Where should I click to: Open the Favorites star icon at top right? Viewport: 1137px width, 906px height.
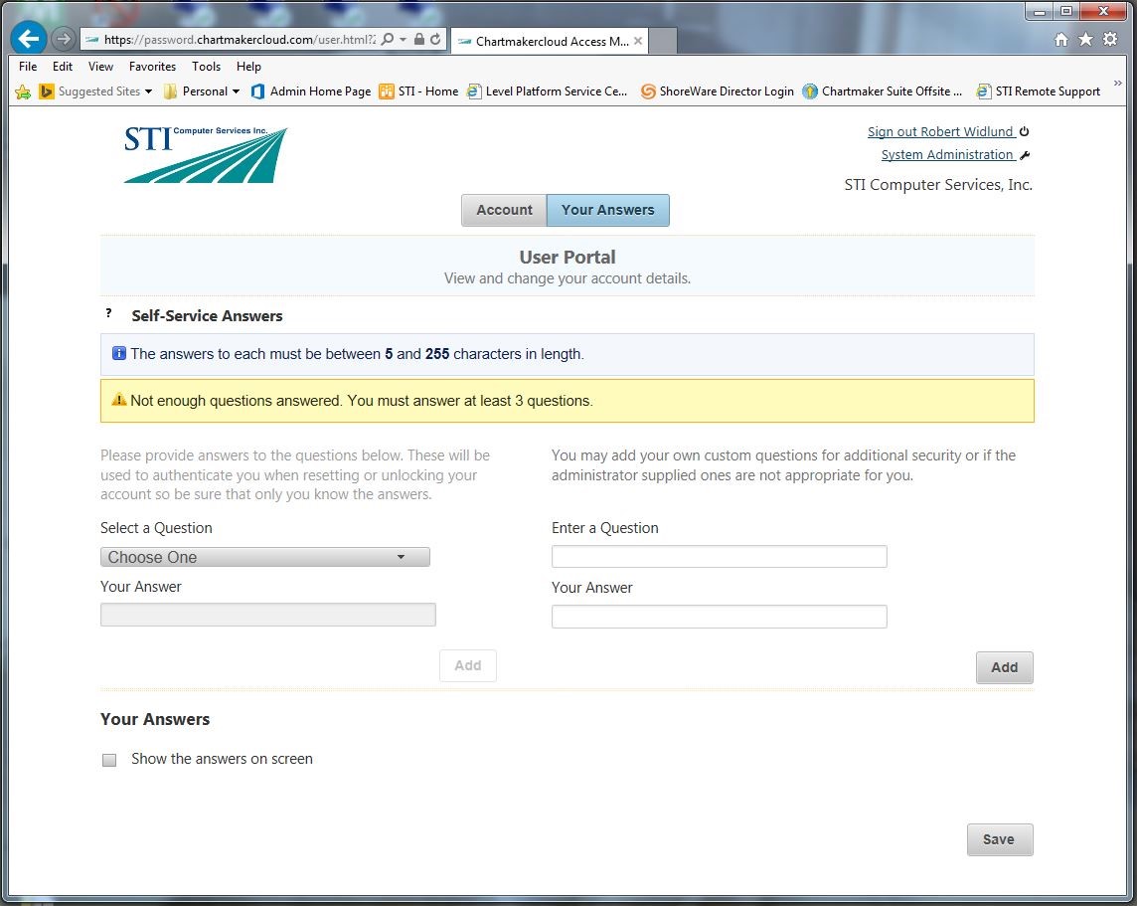[x=1085, y=40]
